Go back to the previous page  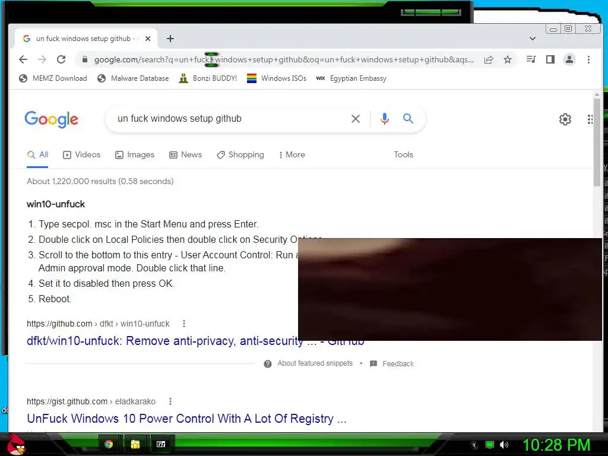tap(23, 59)
